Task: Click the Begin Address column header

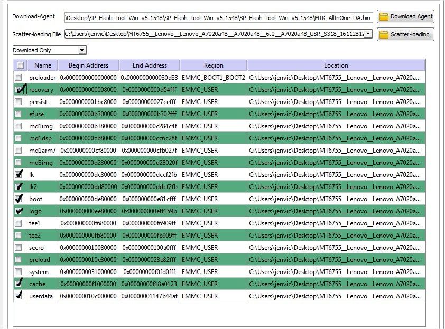Action: [88, 65]
